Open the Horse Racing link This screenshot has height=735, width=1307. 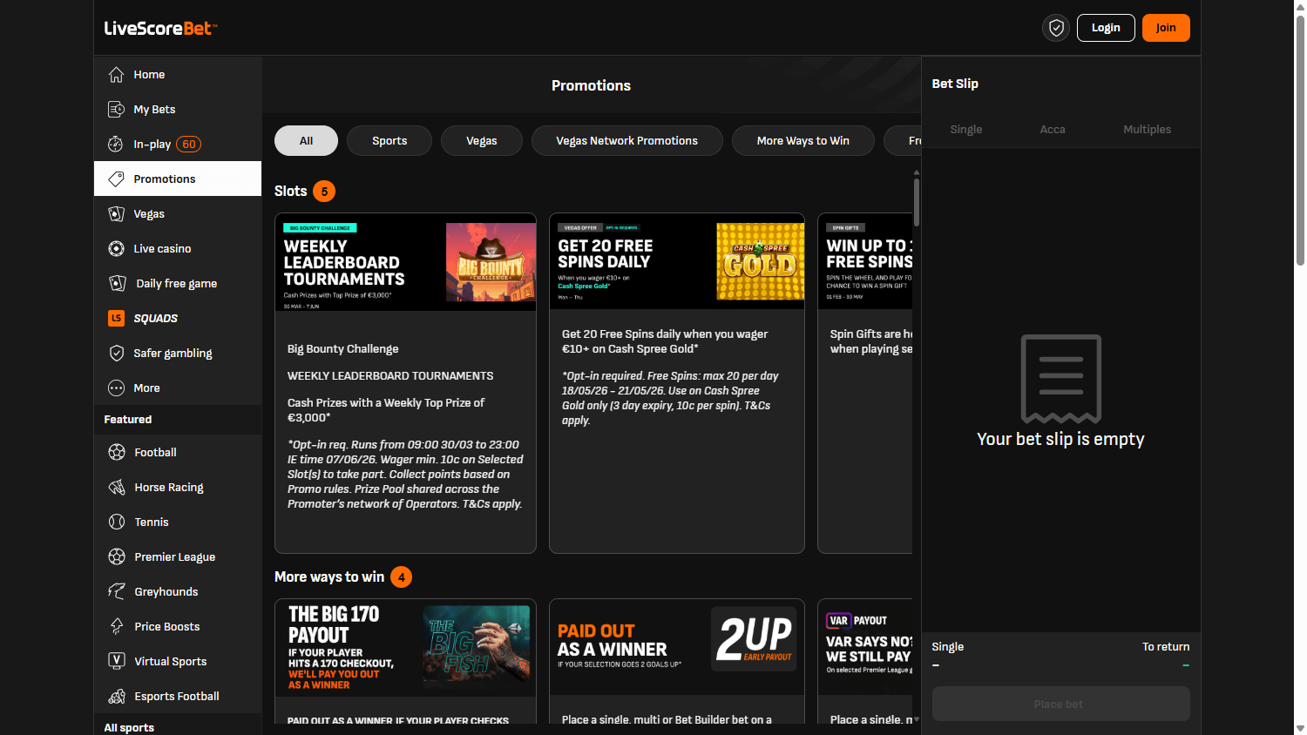pos(178,487)
